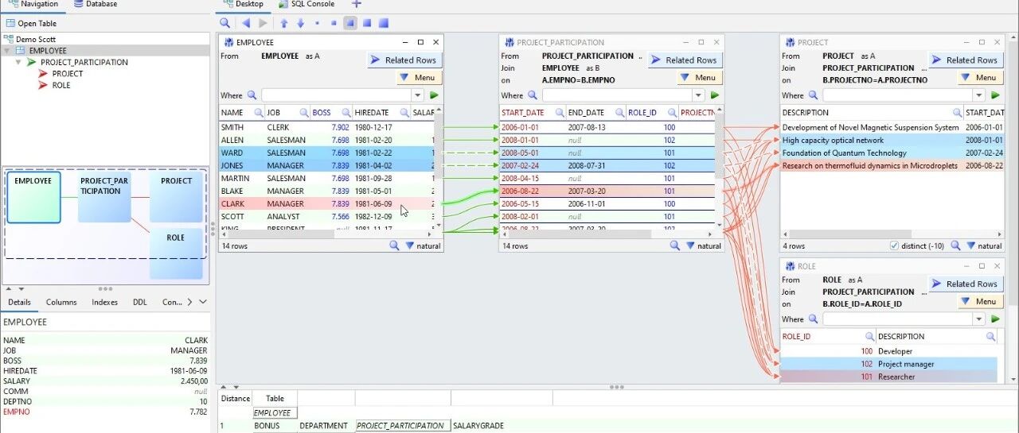Image resolution: width=1019 pixels, height=433 pixels.
Task: Click the magnifier next to PROJECT_PARTICIPATION Where label
Action: coord(533,95)
